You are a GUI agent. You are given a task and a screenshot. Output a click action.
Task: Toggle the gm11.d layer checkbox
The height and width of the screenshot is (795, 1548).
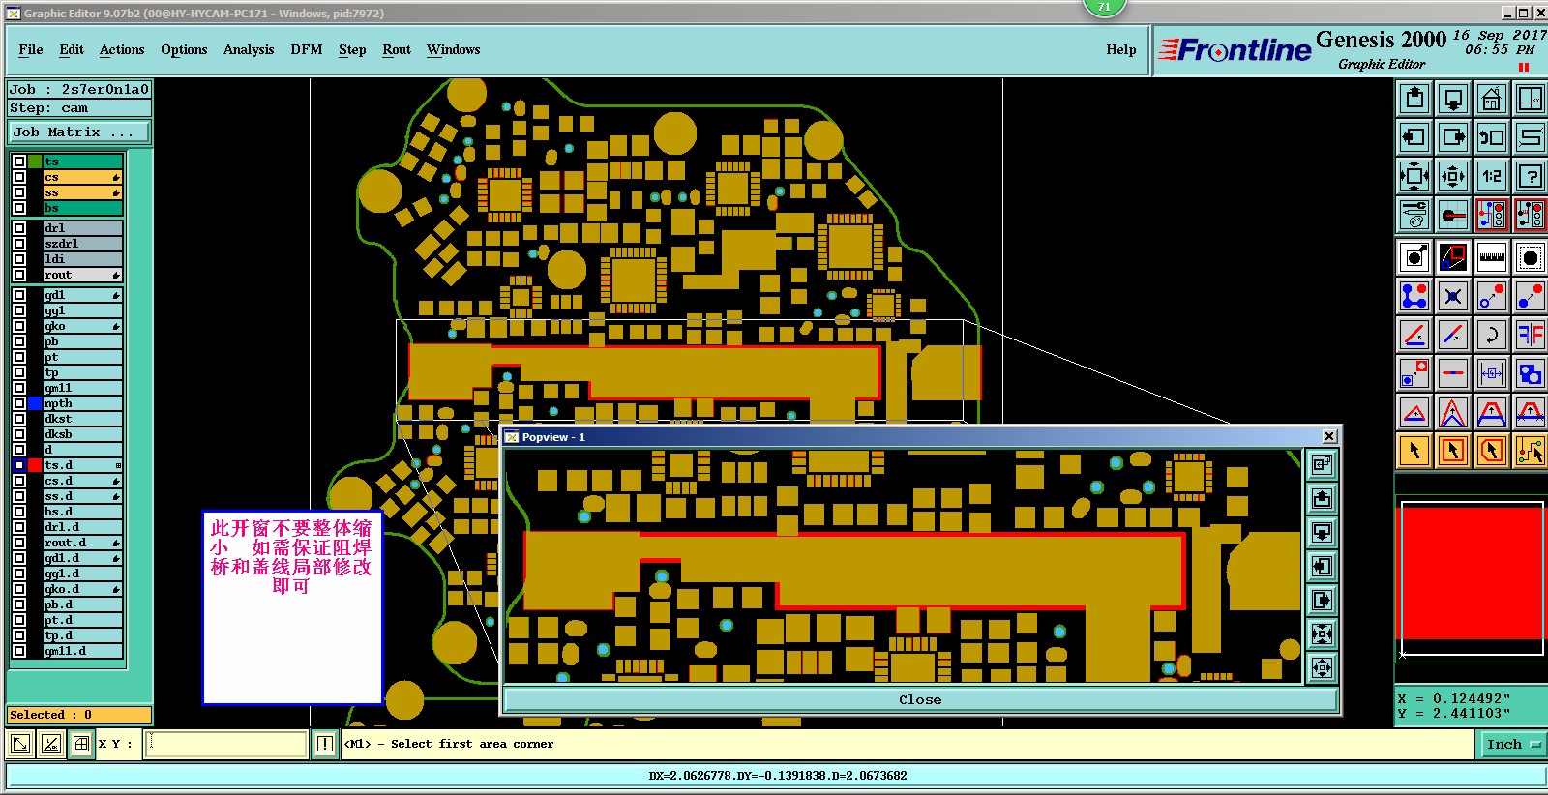pyautogui.click(x=19, y=651)
